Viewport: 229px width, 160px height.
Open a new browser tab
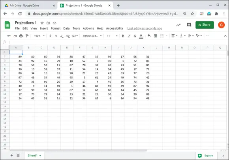118,6
